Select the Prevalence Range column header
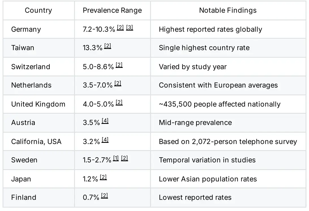The image size is (309, 211). (112, 10)
